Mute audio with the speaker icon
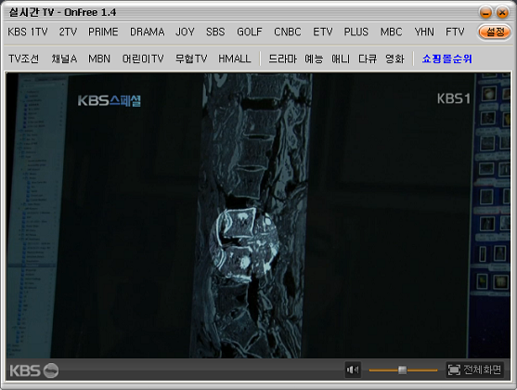This screenshot has height=390, width=517. tap(353, 370)
